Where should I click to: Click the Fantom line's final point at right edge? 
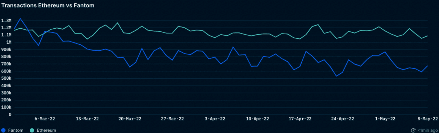pyautogui.click(x=427, y=66)
